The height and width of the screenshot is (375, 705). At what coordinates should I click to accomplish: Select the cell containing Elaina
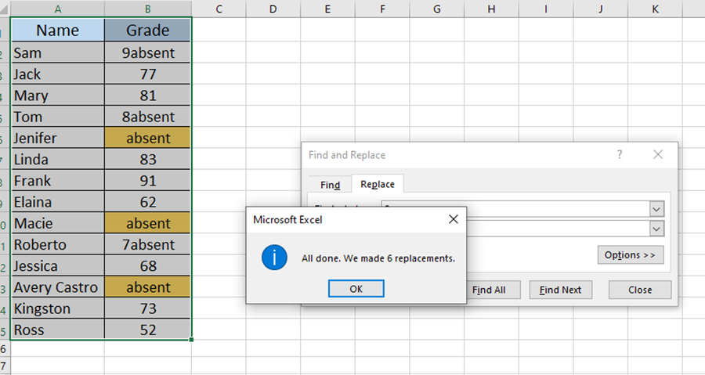click(57, 202)
